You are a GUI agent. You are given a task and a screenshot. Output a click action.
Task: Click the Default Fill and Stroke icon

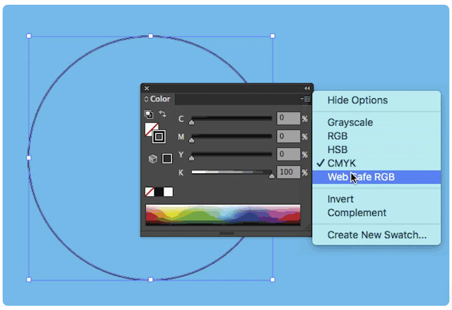point(148,113)
